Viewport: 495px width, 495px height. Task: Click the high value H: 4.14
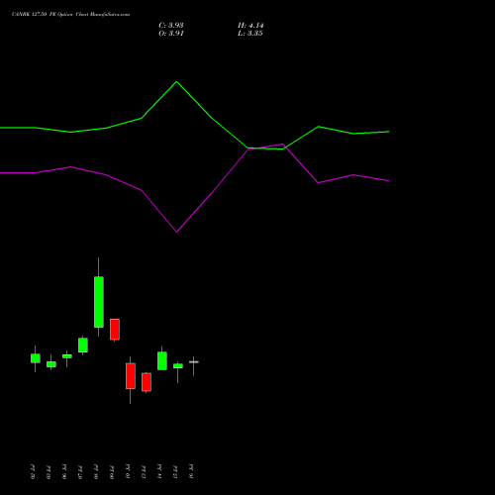pos(250,26)
